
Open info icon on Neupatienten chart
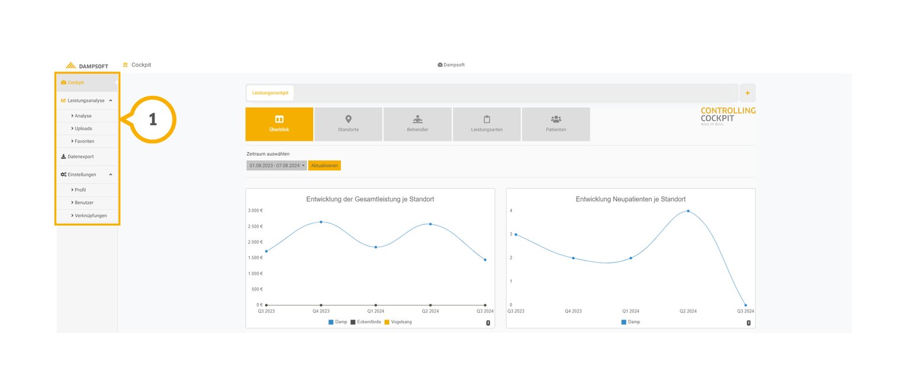(x=749, y=323)
